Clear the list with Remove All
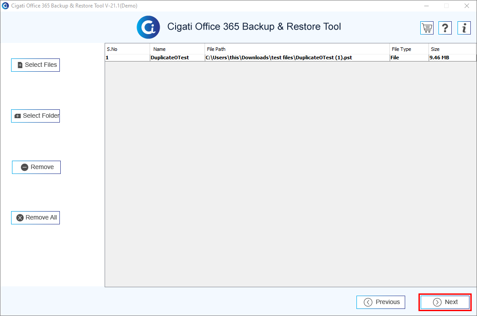Viewport: 477px width, 316px height. pyautogui.click(x=35, y=218)
